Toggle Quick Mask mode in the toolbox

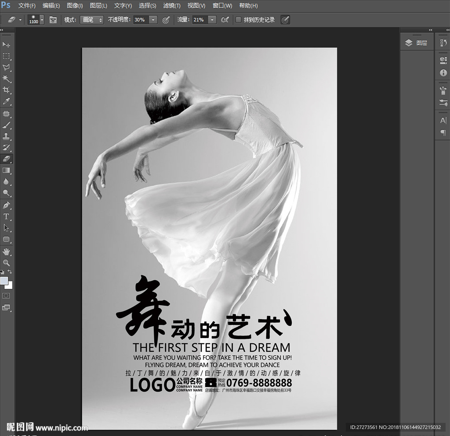[x=6, y=296]
